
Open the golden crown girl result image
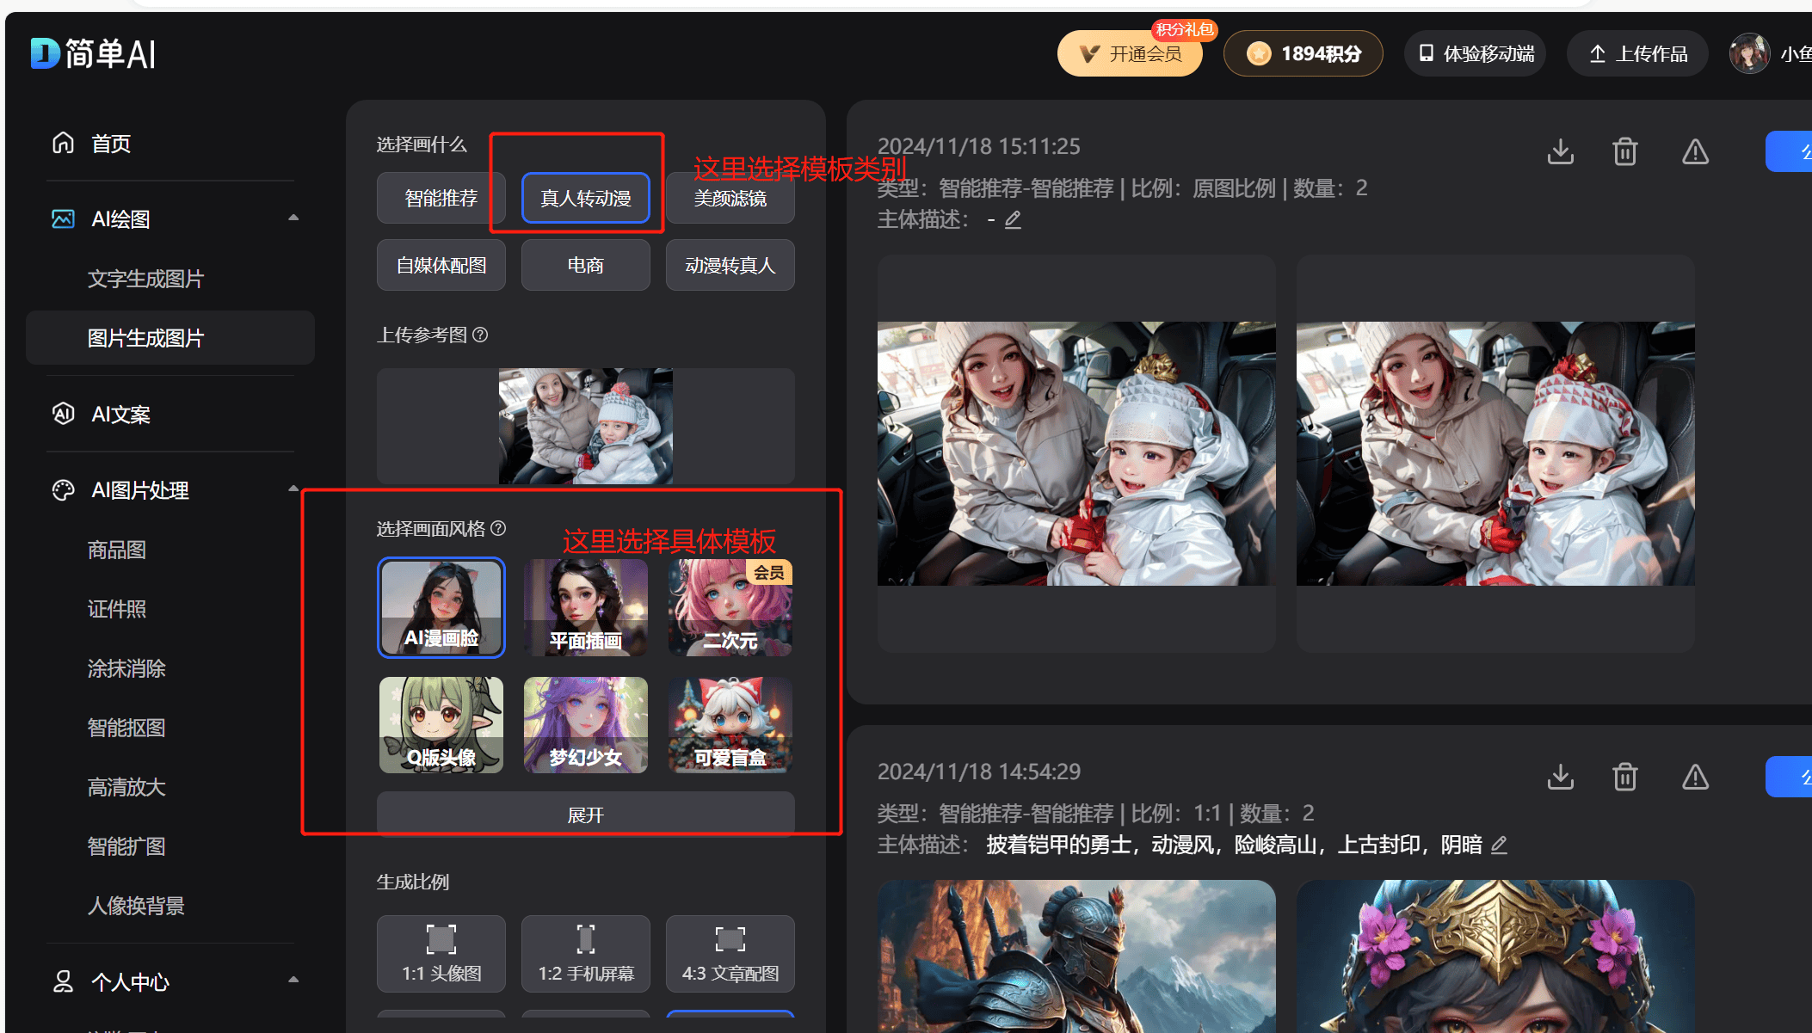(x=1495, y=956)
